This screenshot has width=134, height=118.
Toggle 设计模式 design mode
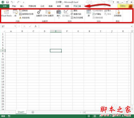coord(66,13)
